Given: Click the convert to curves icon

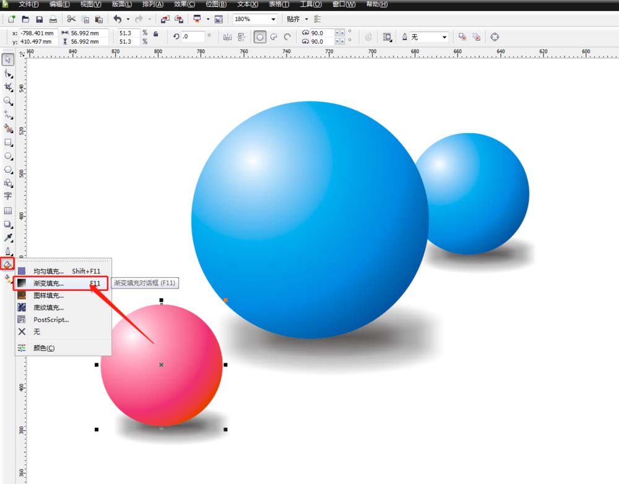Looking at the screenshot, I should point(495,37).
